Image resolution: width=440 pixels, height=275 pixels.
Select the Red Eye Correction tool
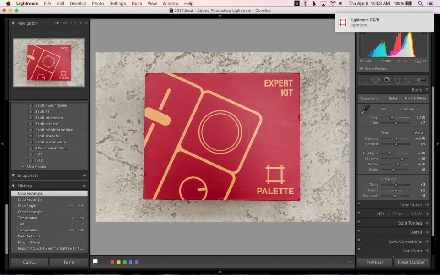coord(387,80)
